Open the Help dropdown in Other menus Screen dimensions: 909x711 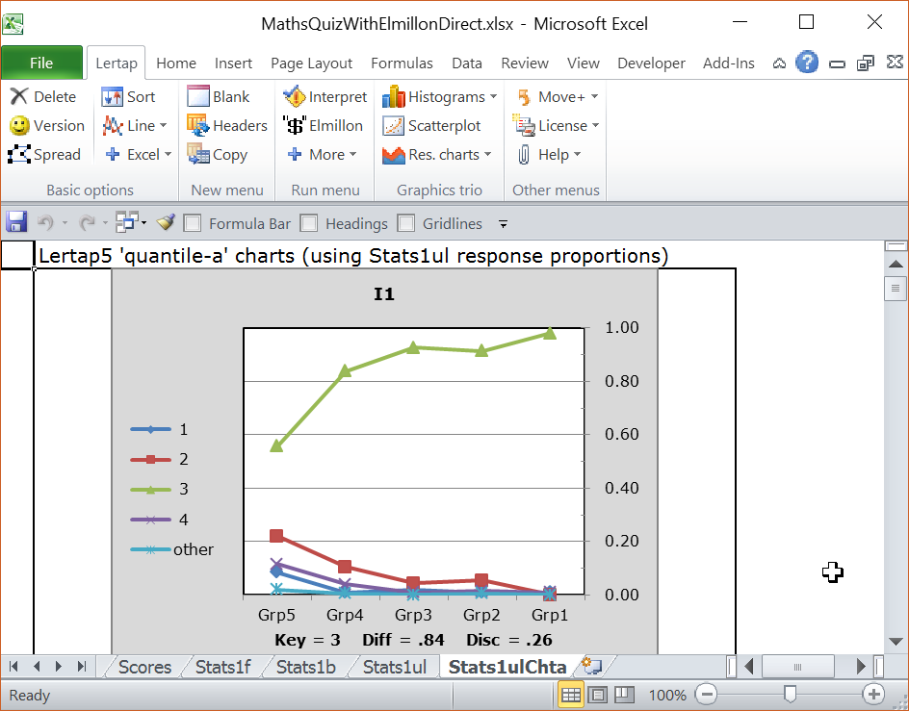point(578,154)
